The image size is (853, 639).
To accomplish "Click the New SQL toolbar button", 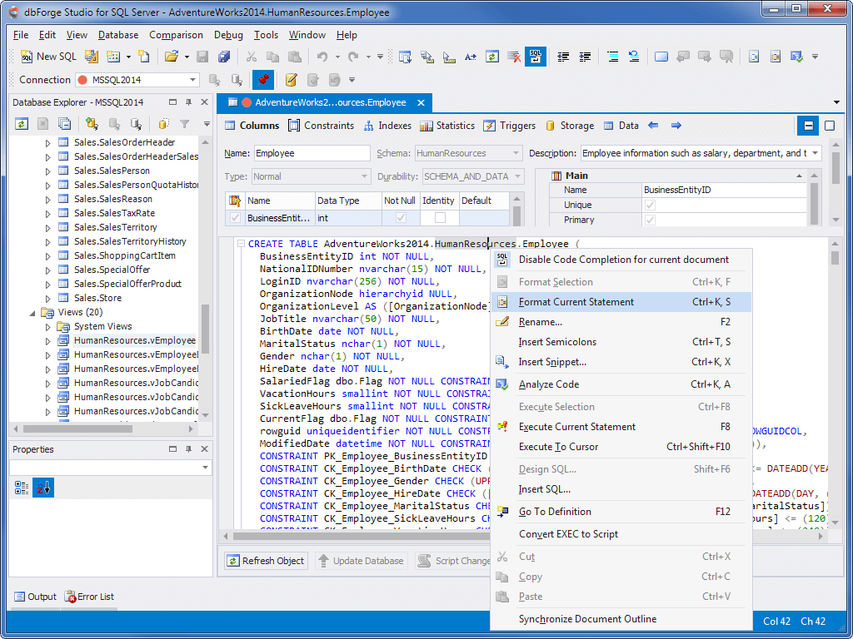I will [x=48, y=57].
